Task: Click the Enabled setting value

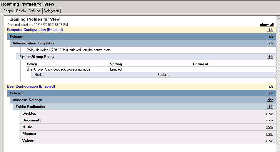Action: pos(116,69)
